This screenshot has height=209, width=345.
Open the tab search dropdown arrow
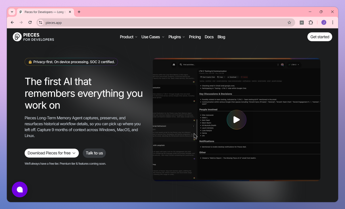12,12
